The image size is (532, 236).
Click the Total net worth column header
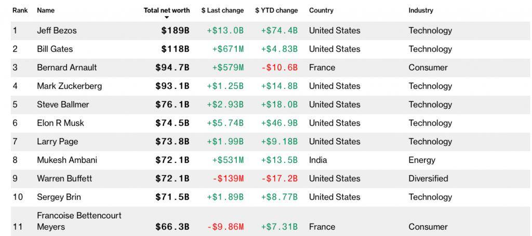(167, 10)
